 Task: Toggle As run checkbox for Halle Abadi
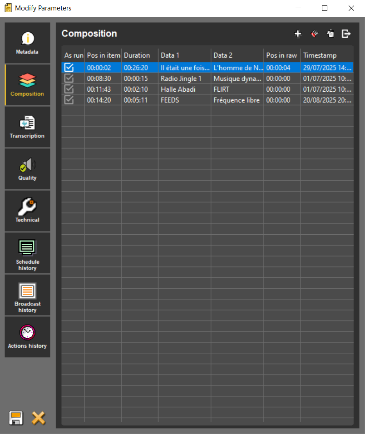69,89
